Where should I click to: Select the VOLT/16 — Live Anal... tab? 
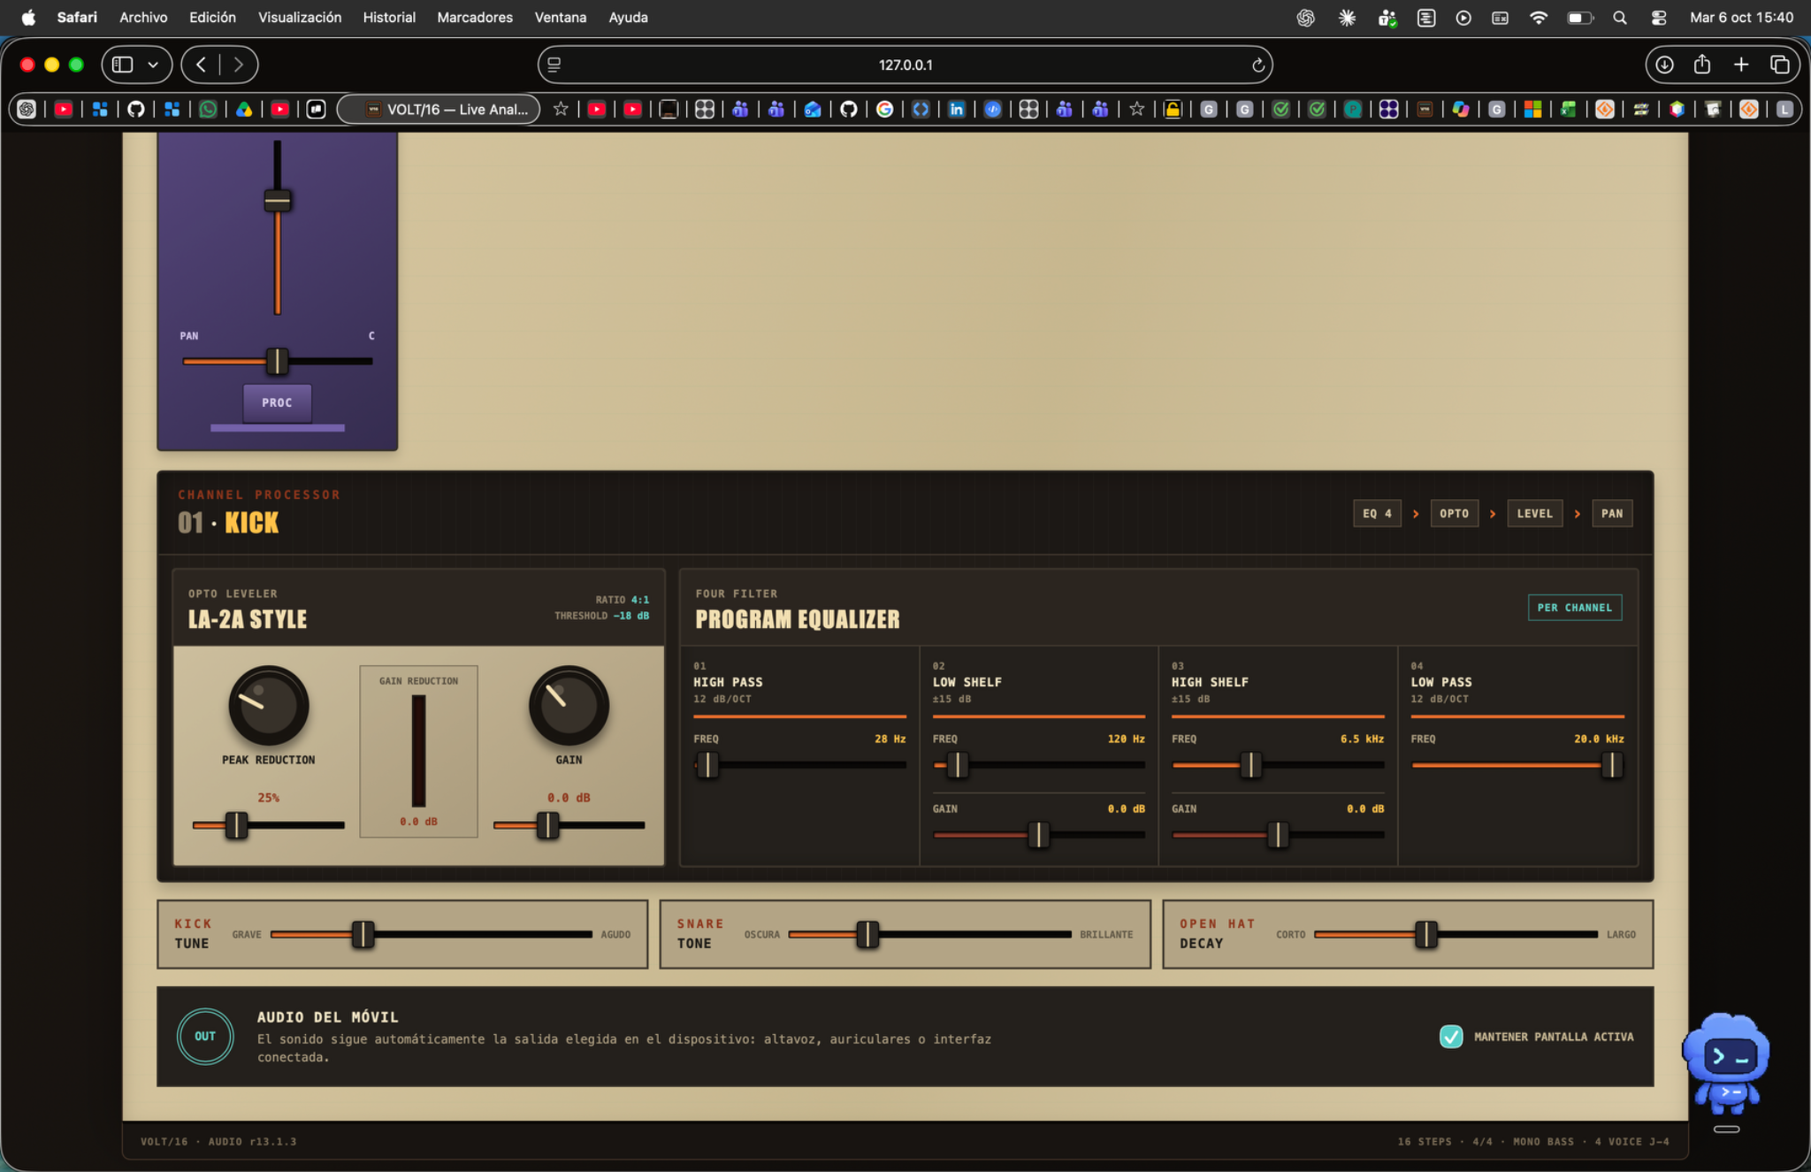[439, 109]
